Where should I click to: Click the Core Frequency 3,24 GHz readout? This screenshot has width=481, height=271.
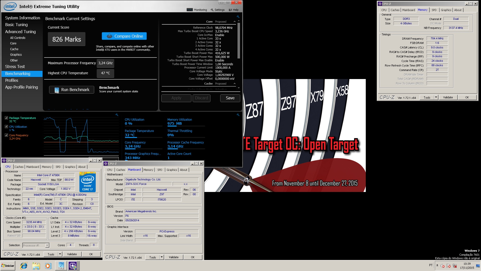(x=133, y=147)
